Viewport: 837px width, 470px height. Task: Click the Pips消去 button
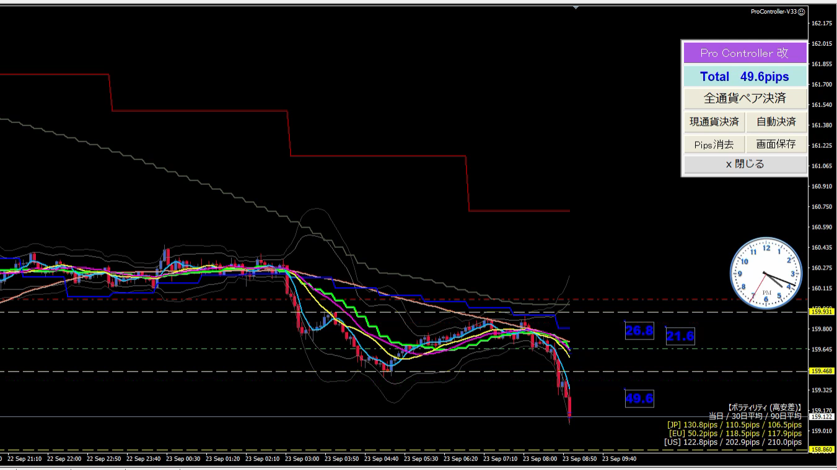tap(714, 145)
